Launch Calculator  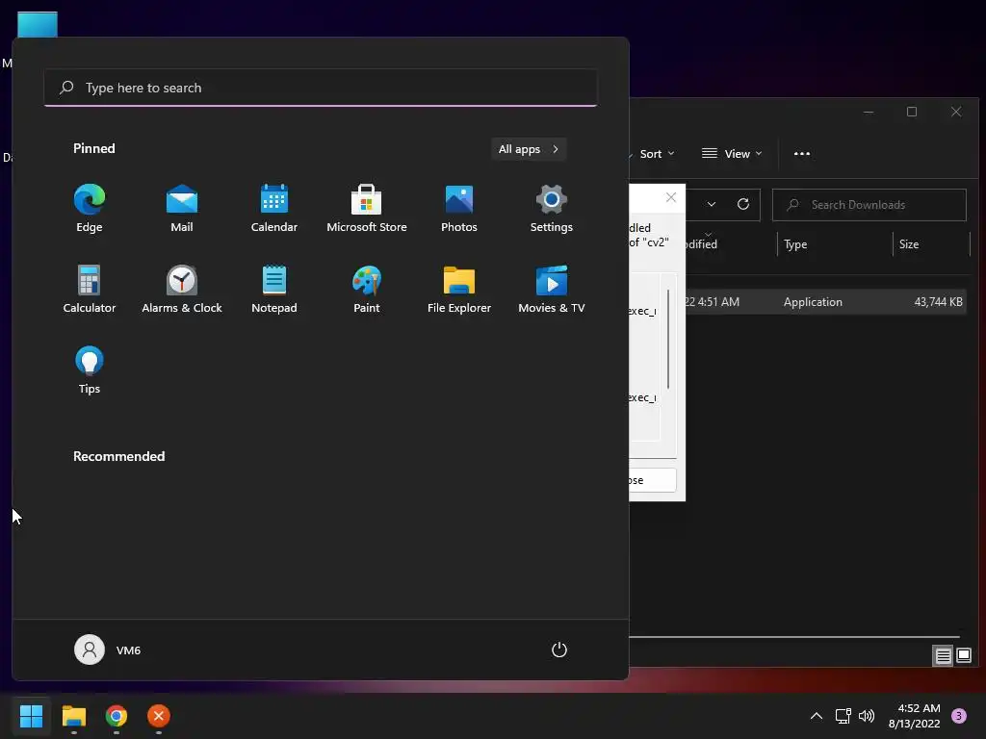tap(90, 289)
